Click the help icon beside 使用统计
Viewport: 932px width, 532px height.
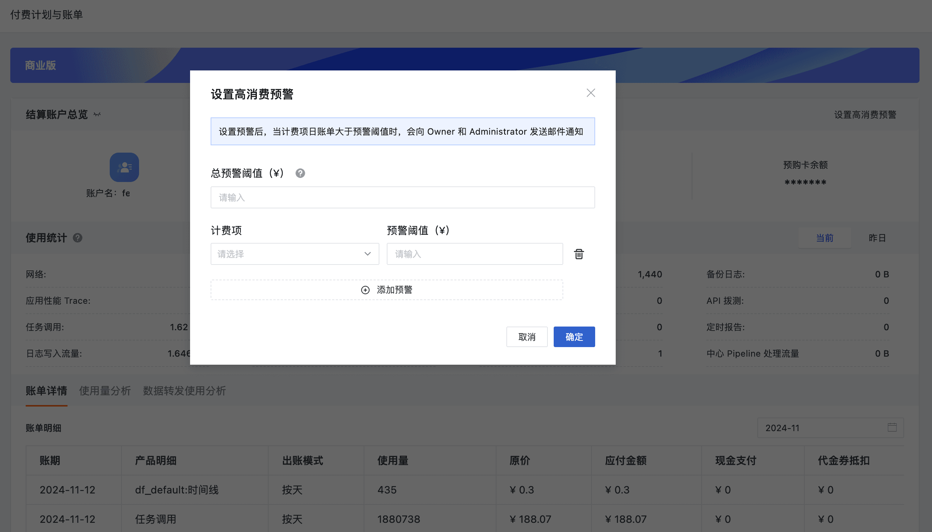click(x=77, y=238)
